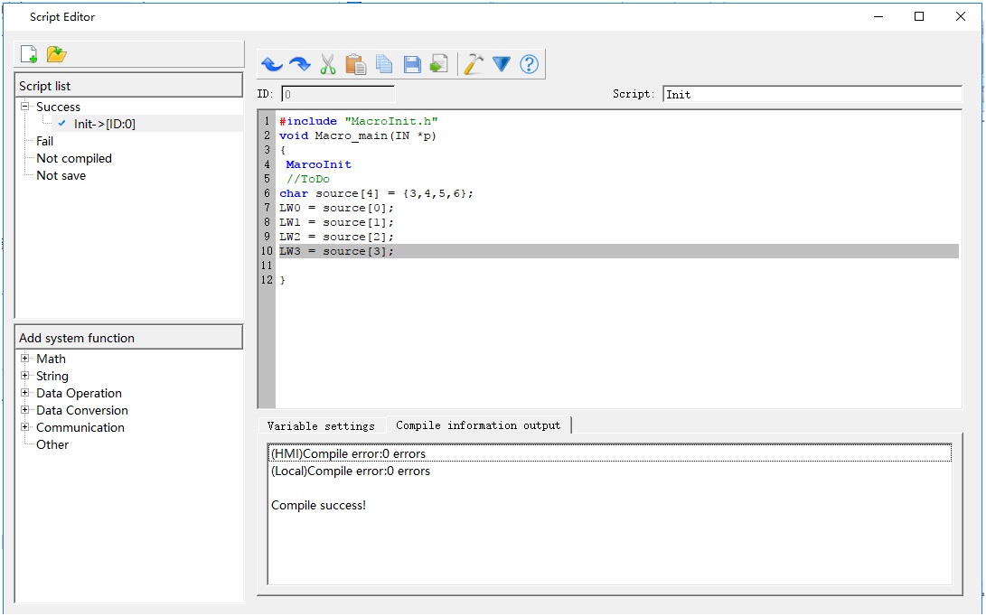This screenshot has height=616, width=986.
Task: Redo the last edit
Action: click(299, 64)
